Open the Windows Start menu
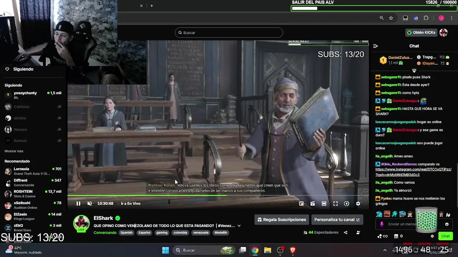Viewport: 458px width, 257px height. click(x=165, y=250)
